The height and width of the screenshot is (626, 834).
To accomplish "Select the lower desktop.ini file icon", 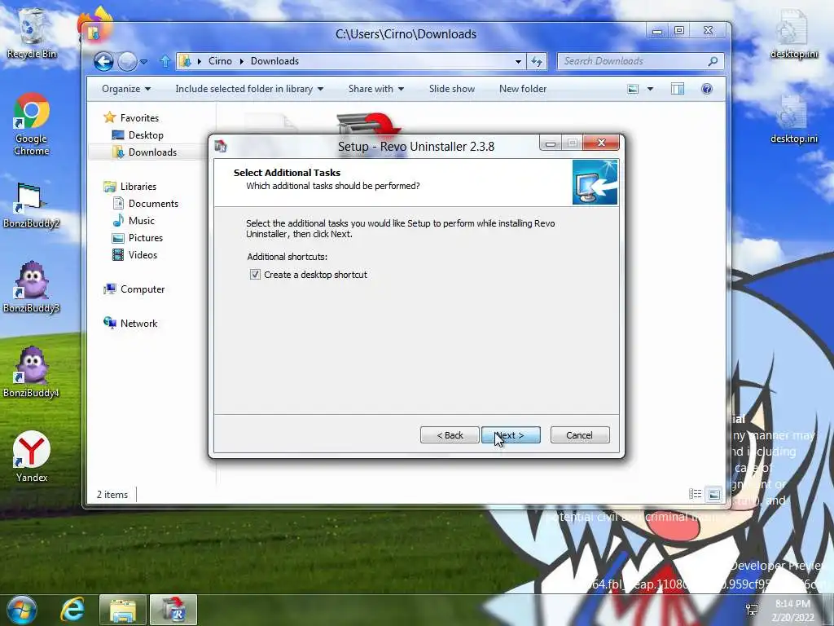I will [x=793, y=119].
